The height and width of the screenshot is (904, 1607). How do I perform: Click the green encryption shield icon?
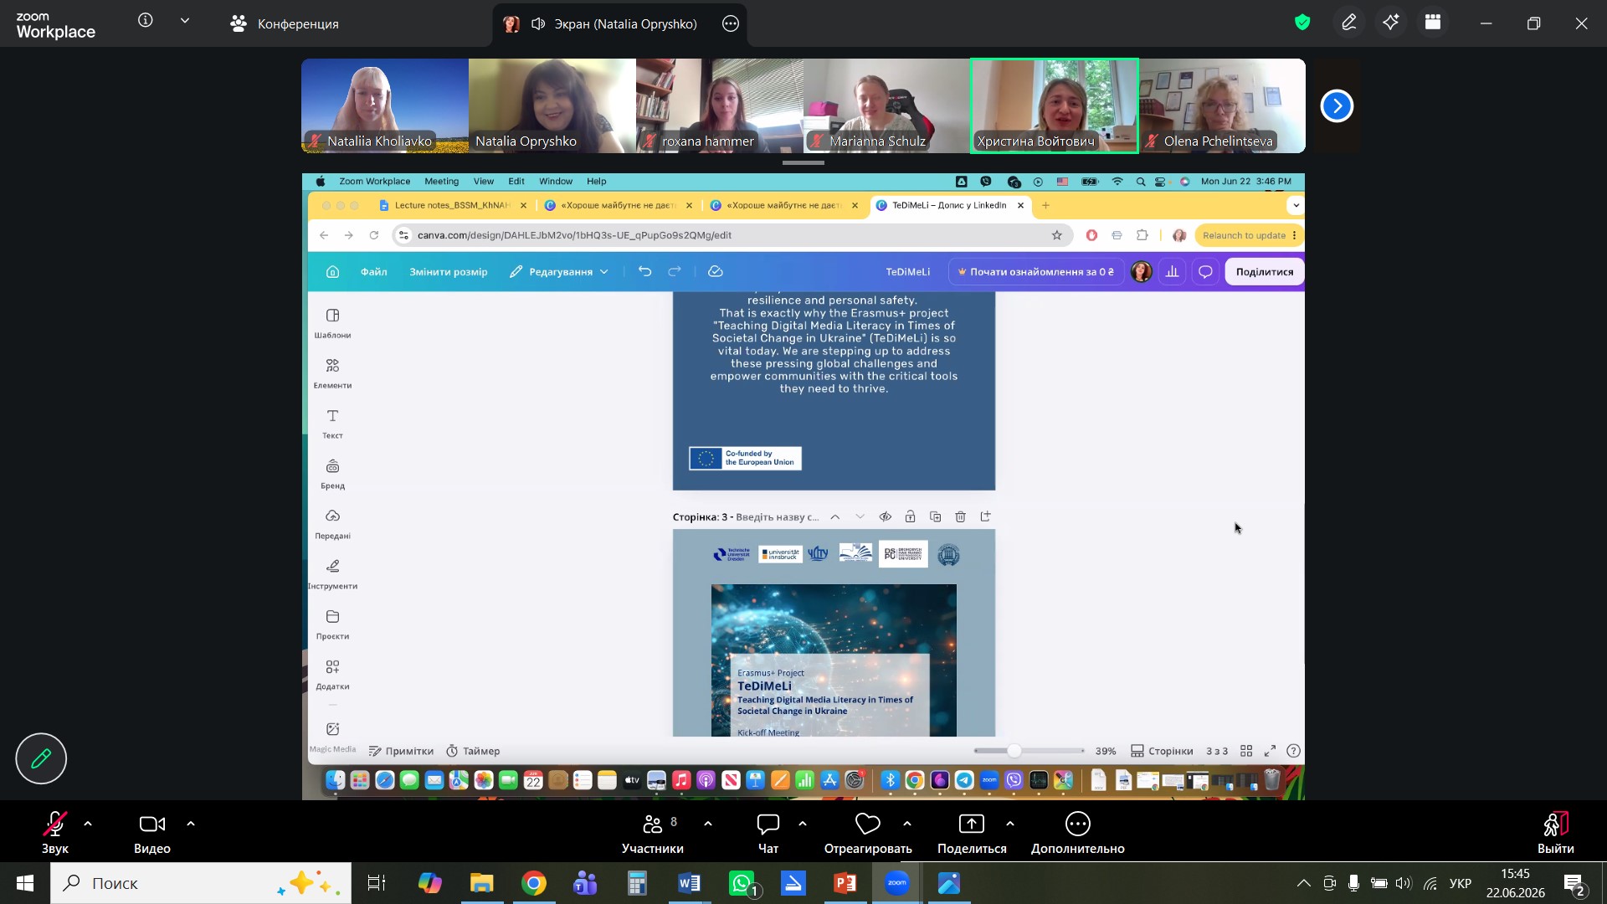[x=1302, y=23]
